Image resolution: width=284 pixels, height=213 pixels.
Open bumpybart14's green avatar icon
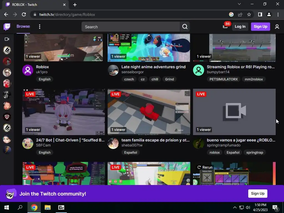(199, 70)
